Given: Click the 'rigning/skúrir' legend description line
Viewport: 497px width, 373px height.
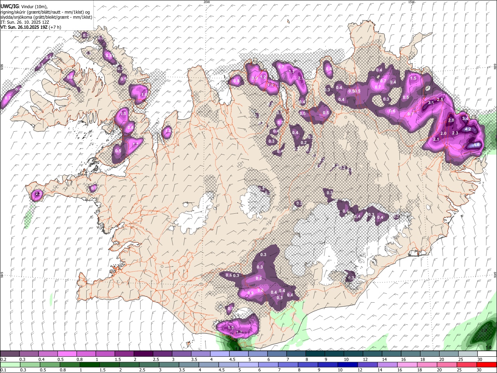Looking at the screenshot, I should click(45, 12).
